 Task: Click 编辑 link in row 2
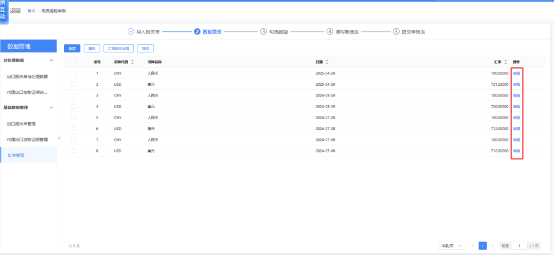click(516, 84)
